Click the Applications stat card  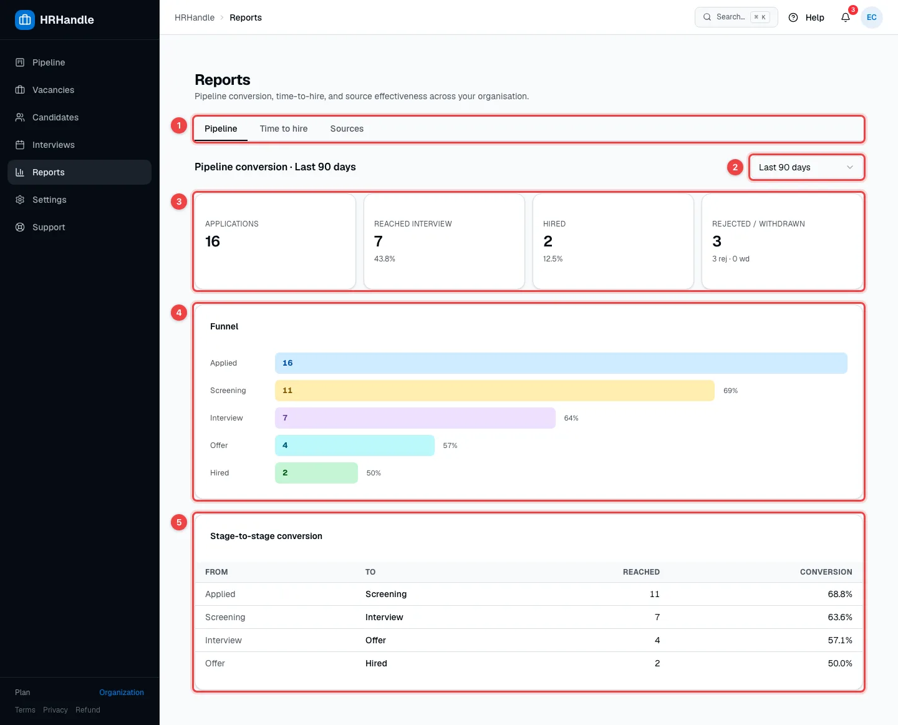[x=275, y=241]
